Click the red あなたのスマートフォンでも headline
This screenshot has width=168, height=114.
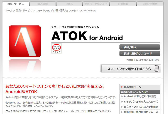(x=55, y=89)
